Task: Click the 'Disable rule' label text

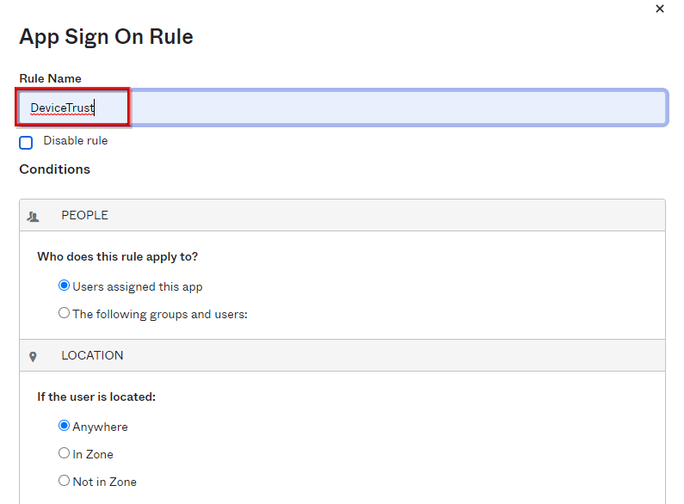Action: [76, 140]
